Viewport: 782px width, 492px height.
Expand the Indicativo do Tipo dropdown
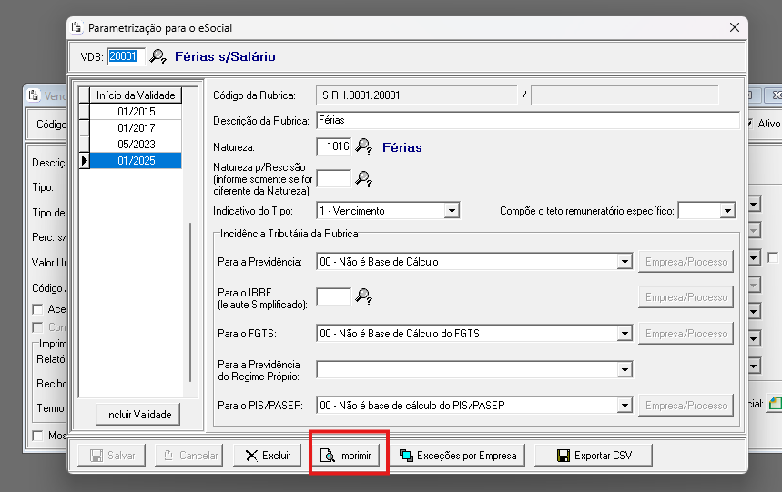[452, 211]
